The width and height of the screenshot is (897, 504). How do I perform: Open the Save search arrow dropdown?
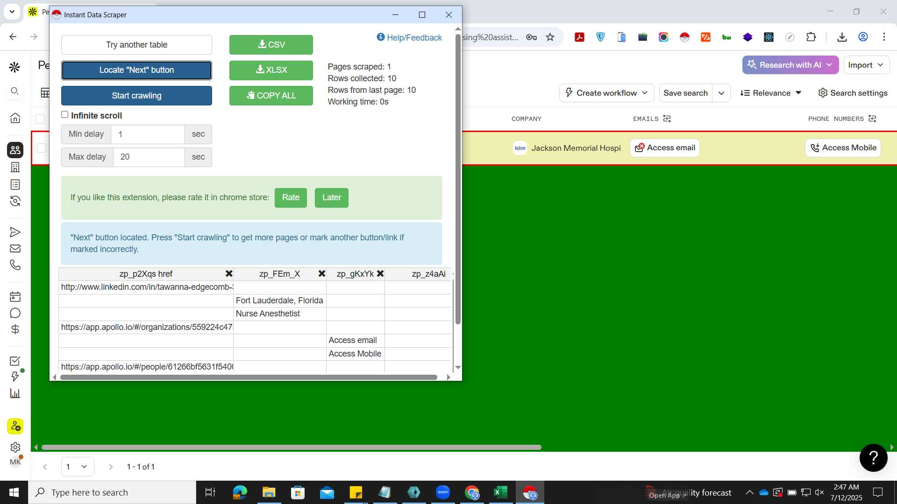point(721,93)
